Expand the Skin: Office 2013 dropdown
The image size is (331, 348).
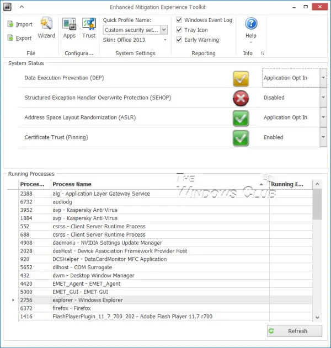165,40
